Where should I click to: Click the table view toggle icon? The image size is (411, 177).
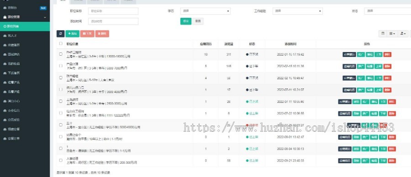383,33
